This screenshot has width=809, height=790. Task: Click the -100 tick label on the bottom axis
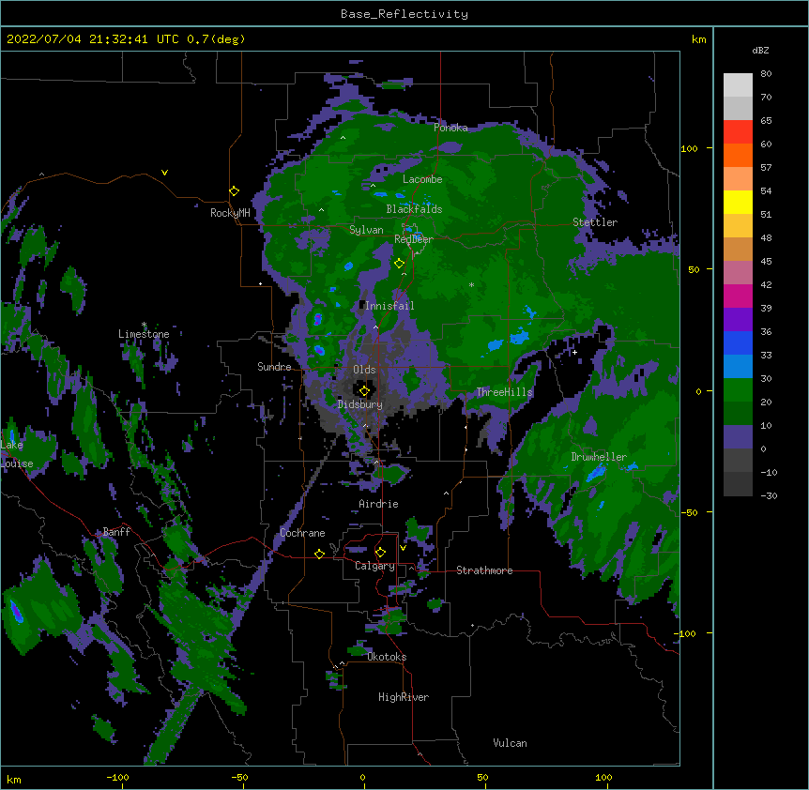117,777
